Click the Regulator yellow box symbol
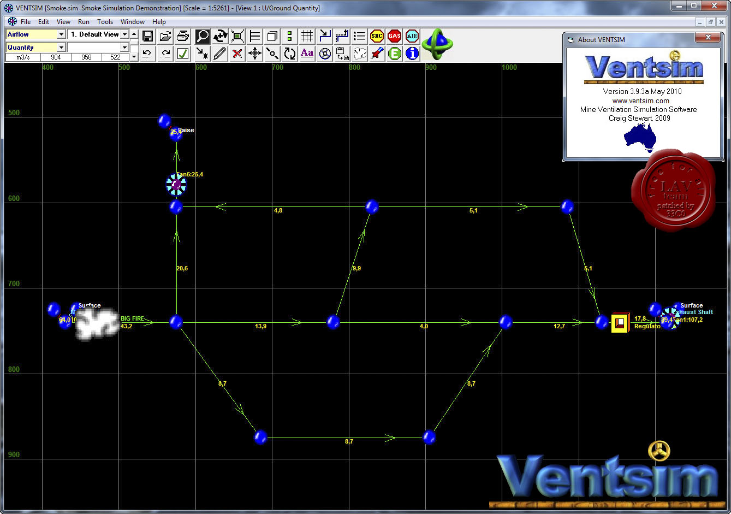The height and width of the screenshot is (514, 731). (620, 322)
